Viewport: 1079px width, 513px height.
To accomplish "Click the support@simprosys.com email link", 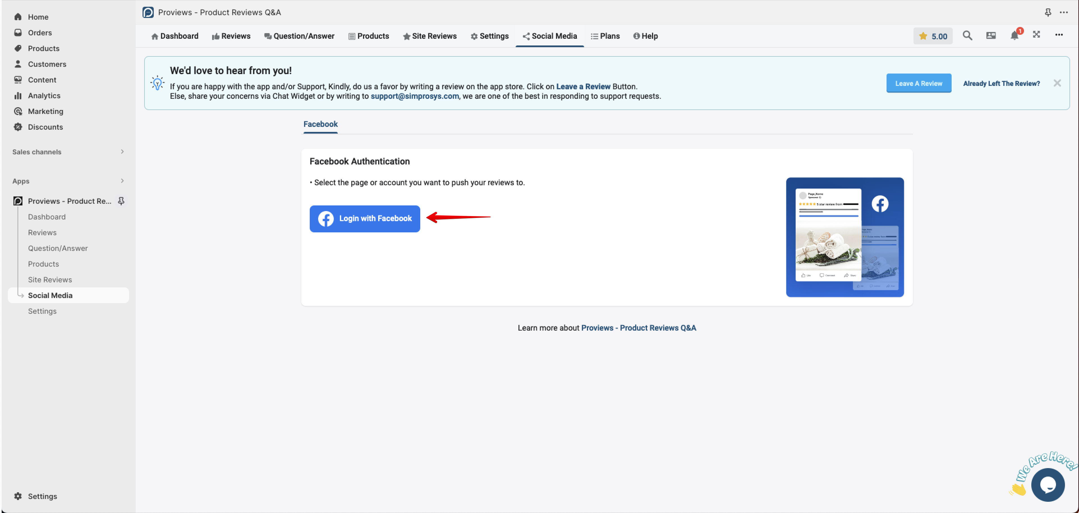I will click(415, 96).
